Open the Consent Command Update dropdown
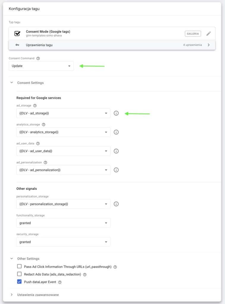Image resolution: width=225 pixels, height=304 pixels. (x=41, y=66)
